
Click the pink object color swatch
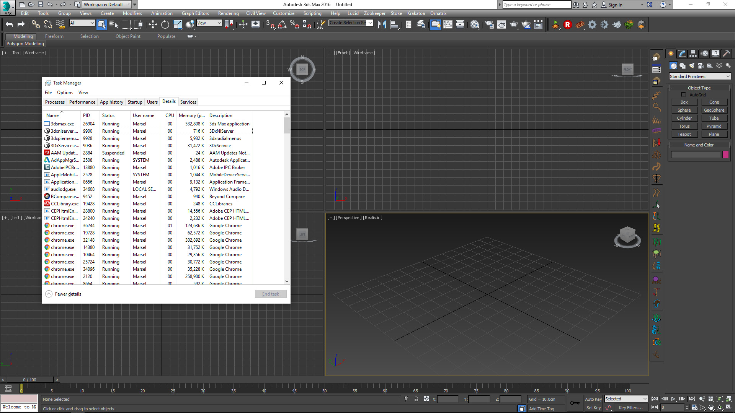725,155
